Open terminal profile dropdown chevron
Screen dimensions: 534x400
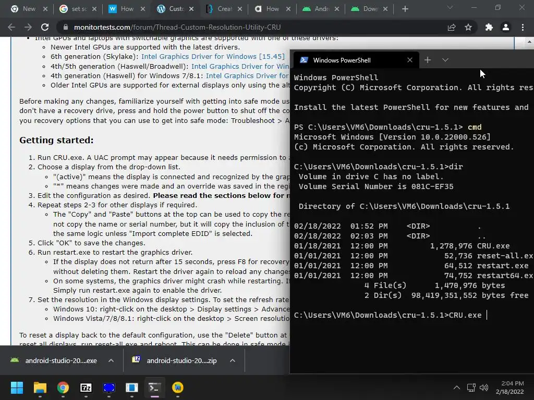pos(445,60)
